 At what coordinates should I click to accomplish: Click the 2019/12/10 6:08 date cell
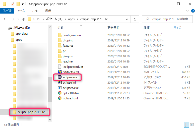(118, 67)
